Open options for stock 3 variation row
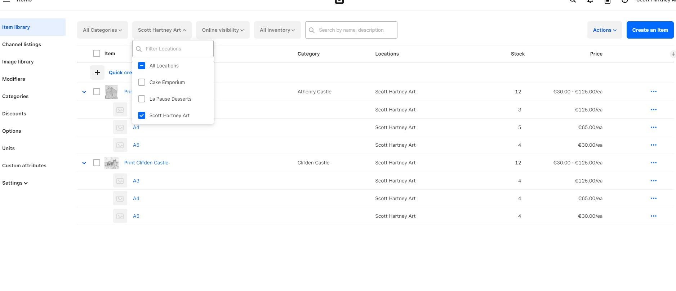This screenshot has height=291, width=676. click(x=653, y=110)
